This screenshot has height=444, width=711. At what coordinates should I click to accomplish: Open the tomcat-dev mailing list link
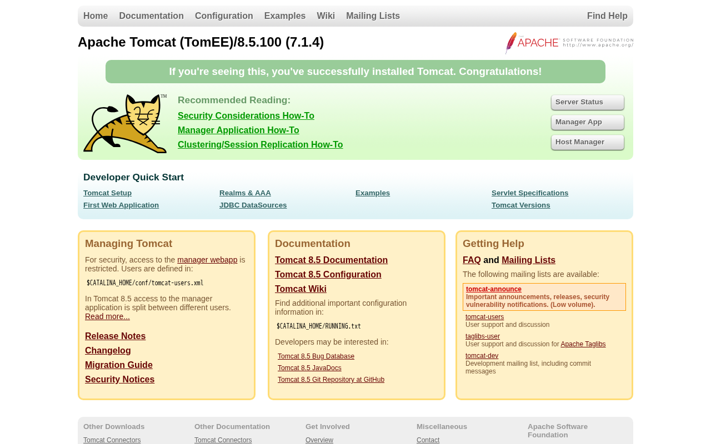pos(482,356)
